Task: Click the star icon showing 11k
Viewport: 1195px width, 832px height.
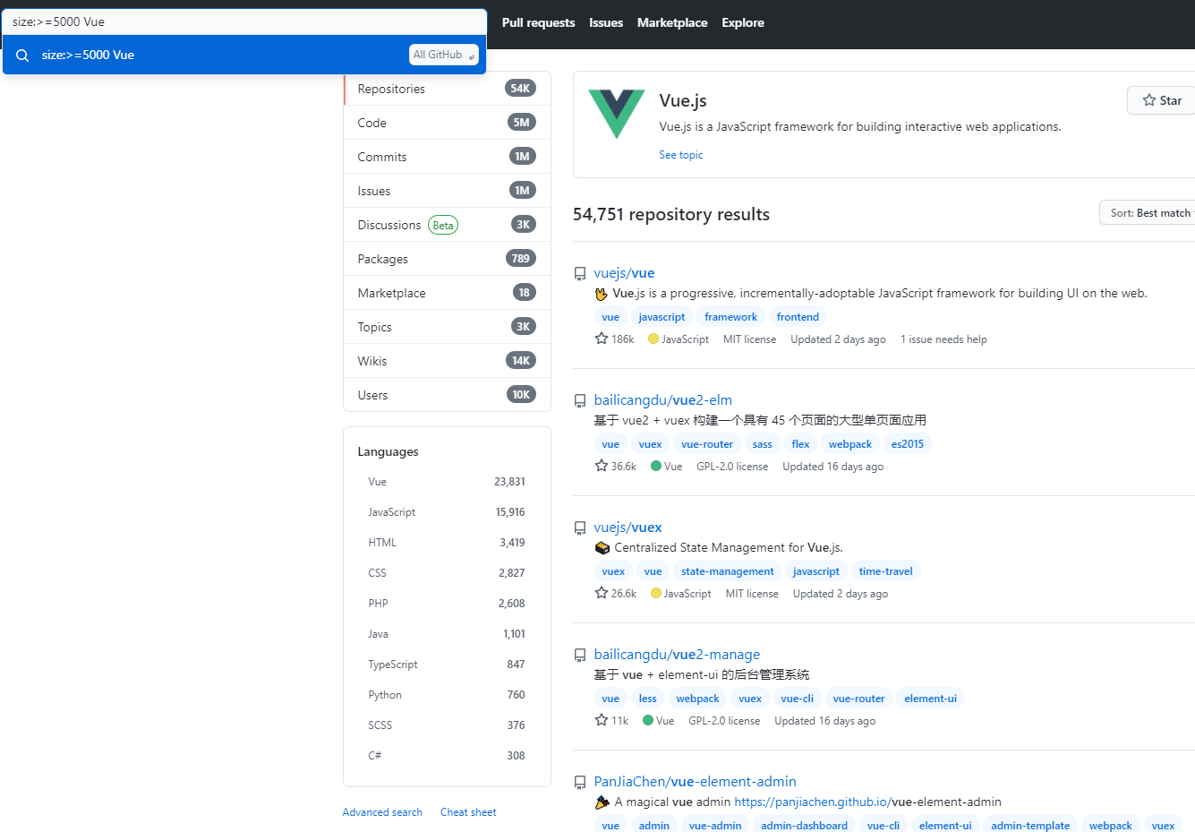Action: click(602, 720)
